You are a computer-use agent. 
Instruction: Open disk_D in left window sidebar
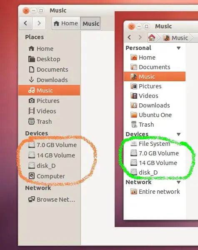pyautogui.click(x=49, y=166)
